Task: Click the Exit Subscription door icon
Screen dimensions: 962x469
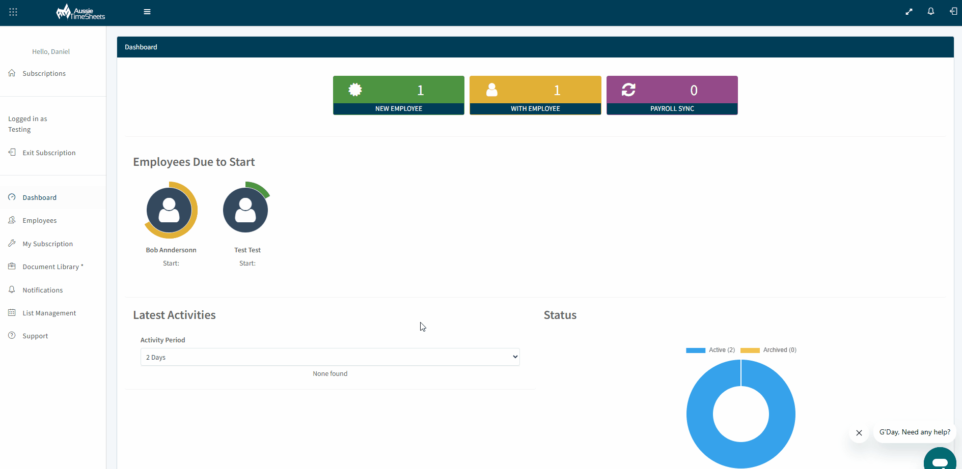Action: click(12, 152)
